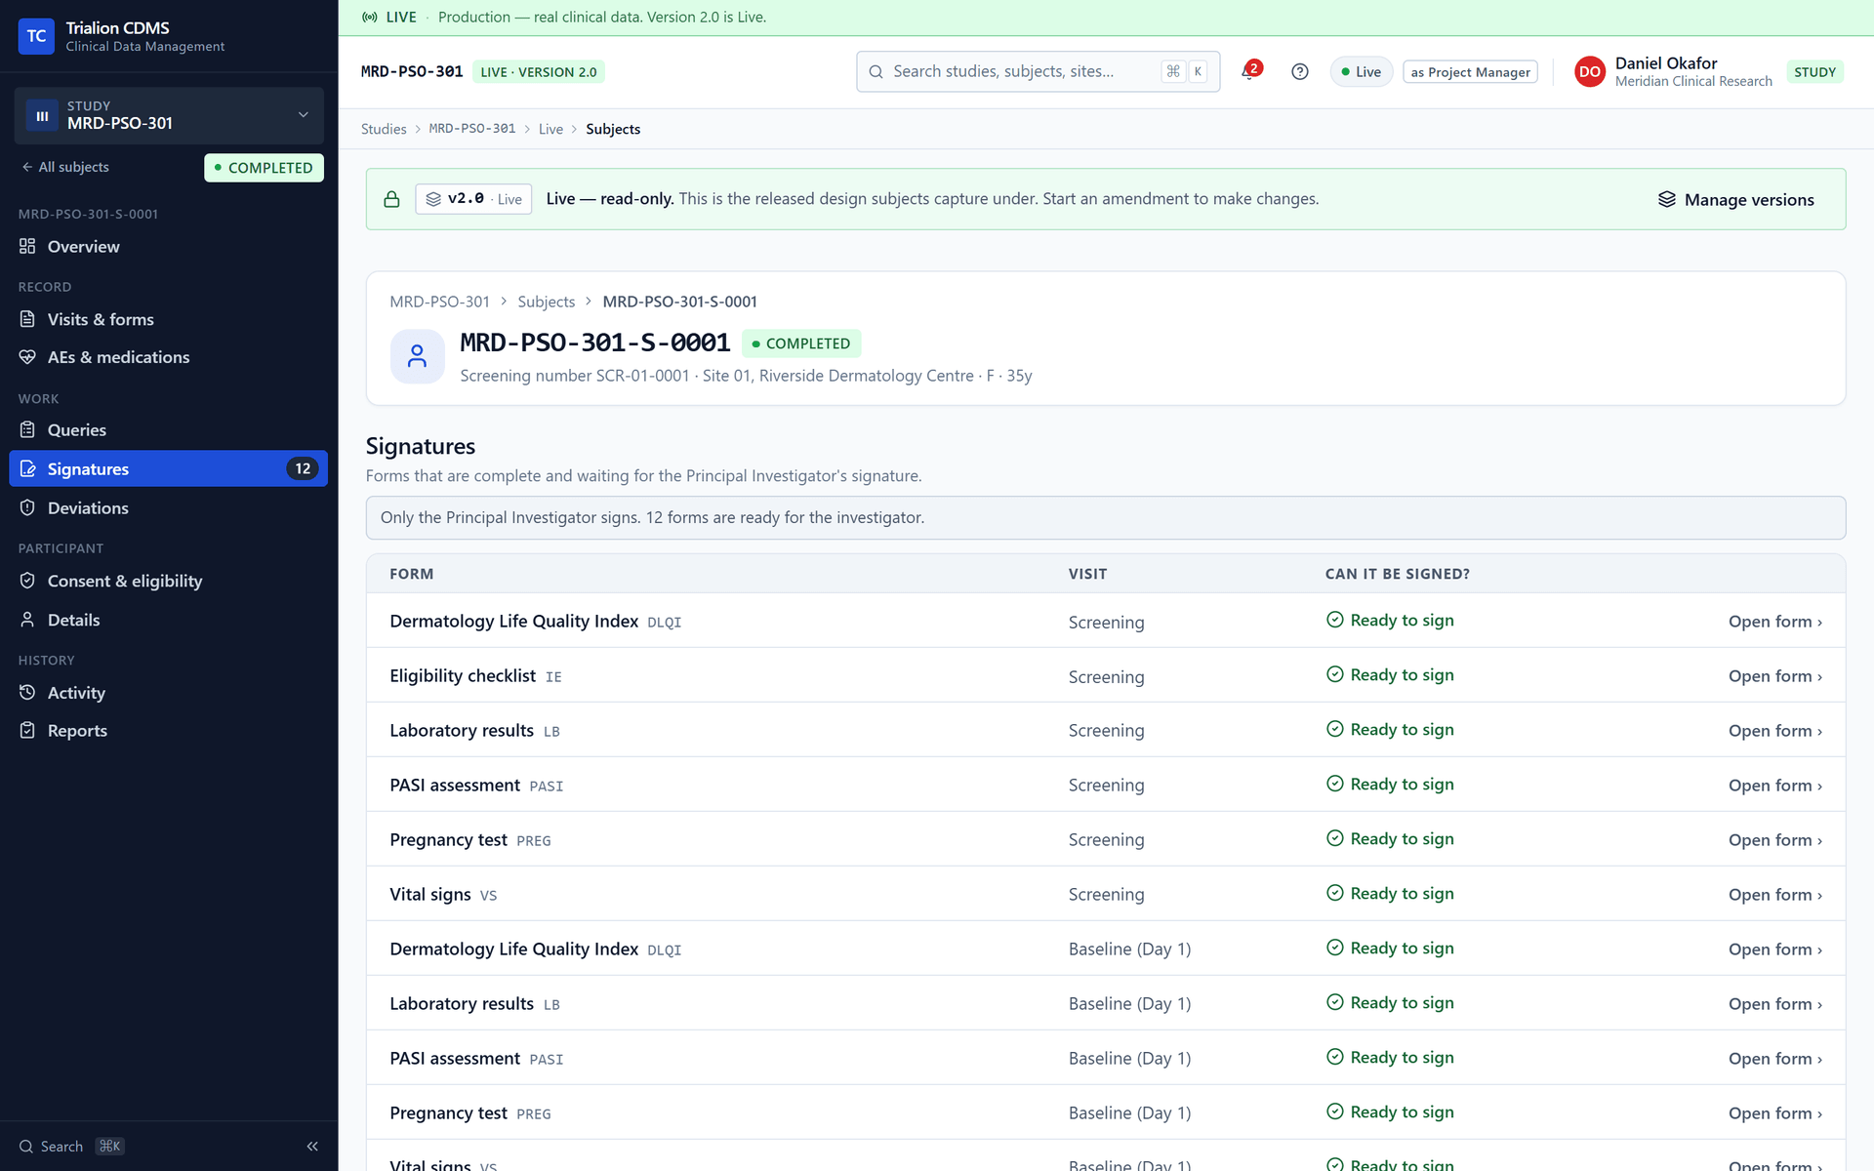Image resolution: width=1874 pixels, height=1171 pixels.
Task: Open the Details sidebar item
Action: [x=169, y=620]
